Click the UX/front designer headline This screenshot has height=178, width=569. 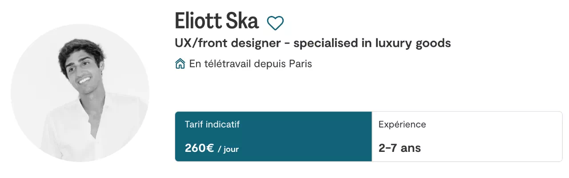pos(313,43)
